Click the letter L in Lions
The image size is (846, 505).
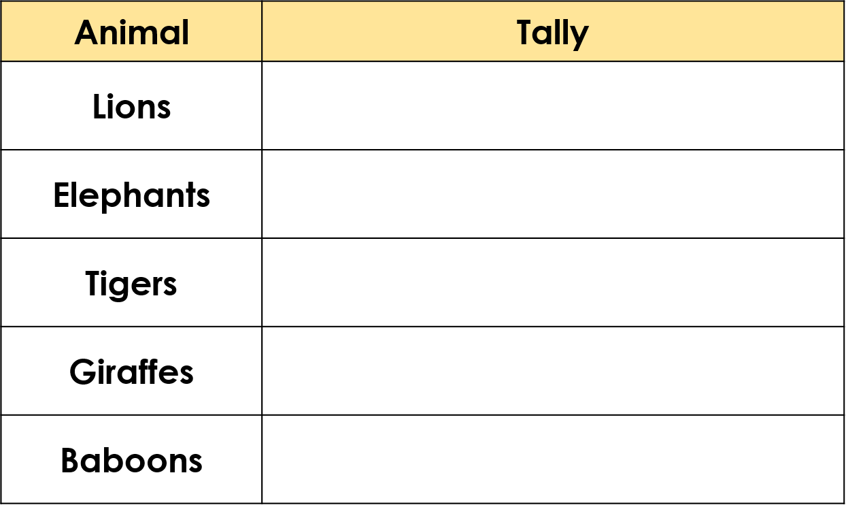pyautogui.click(x=100, y=106)
